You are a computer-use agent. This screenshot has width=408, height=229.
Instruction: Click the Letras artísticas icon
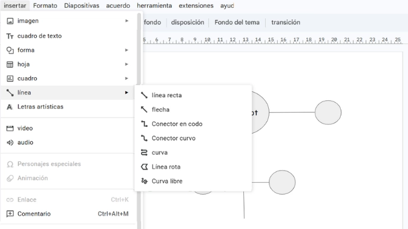pos(10,107)
